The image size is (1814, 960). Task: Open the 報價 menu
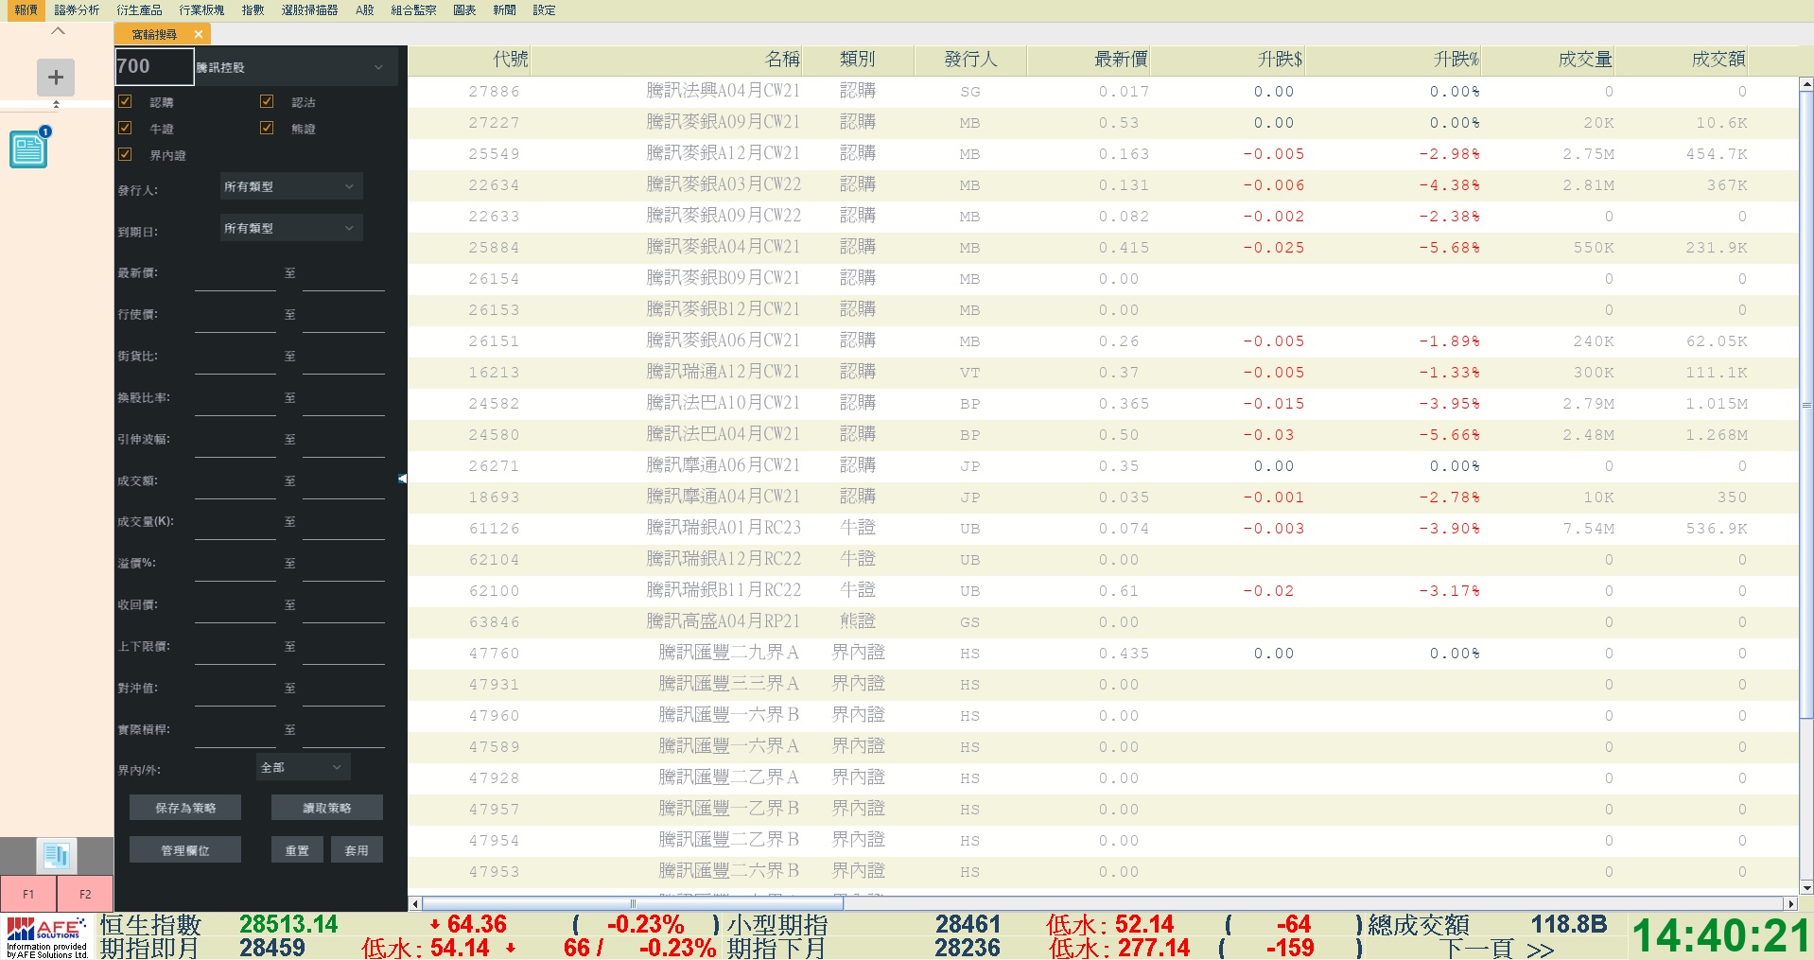(26, 9)
